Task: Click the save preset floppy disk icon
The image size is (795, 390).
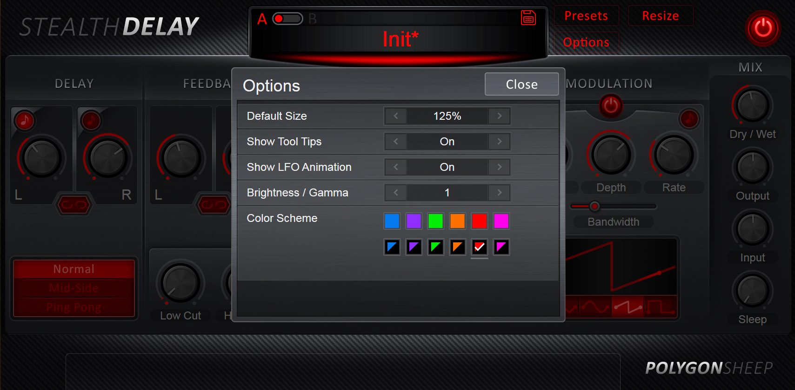Action: tap(528, 18)
